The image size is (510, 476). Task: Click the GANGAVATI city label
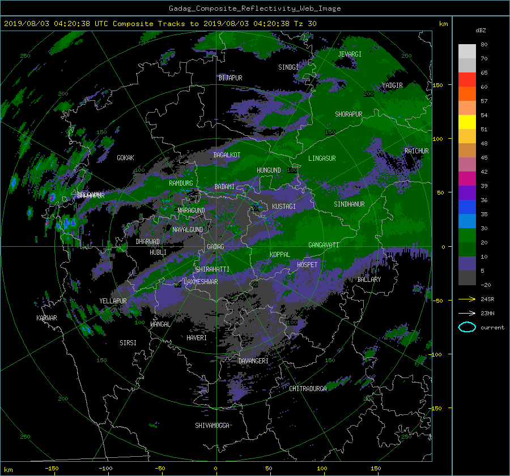click(x=324, y=245)
